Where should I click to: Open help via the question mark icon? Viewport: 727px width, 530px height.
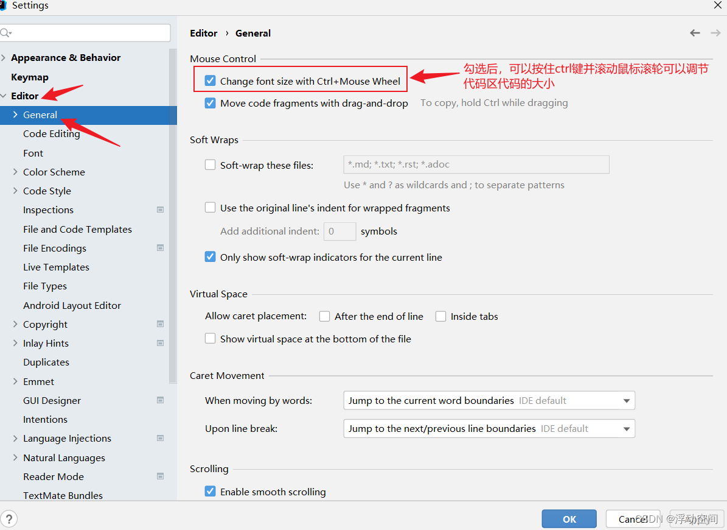click(x=9, y=518)
